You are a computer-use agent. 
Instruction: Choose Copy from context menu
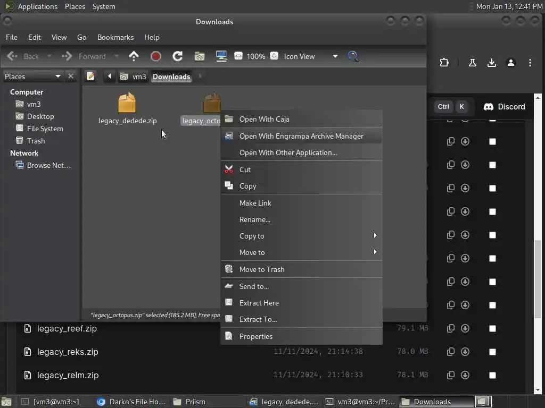[301, 186]
